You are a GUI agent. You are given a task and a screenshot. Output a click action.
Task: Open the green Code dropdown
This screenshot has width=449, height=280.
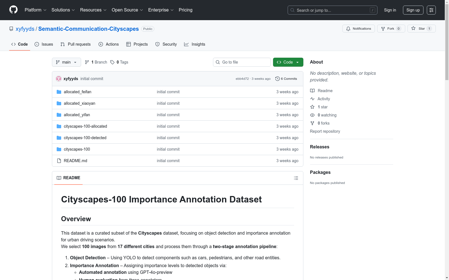coord(288,62)
